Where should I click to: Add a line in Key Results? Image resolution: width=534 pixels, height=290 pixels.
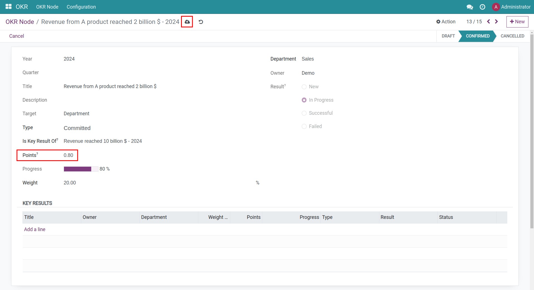34,229
